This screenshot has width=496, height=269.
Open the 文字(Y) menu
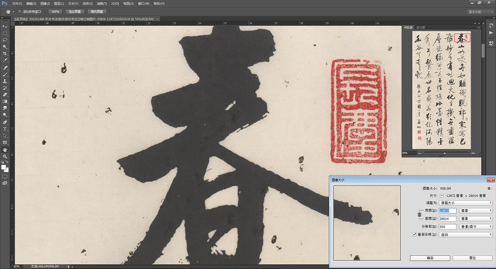coord(73,3)
